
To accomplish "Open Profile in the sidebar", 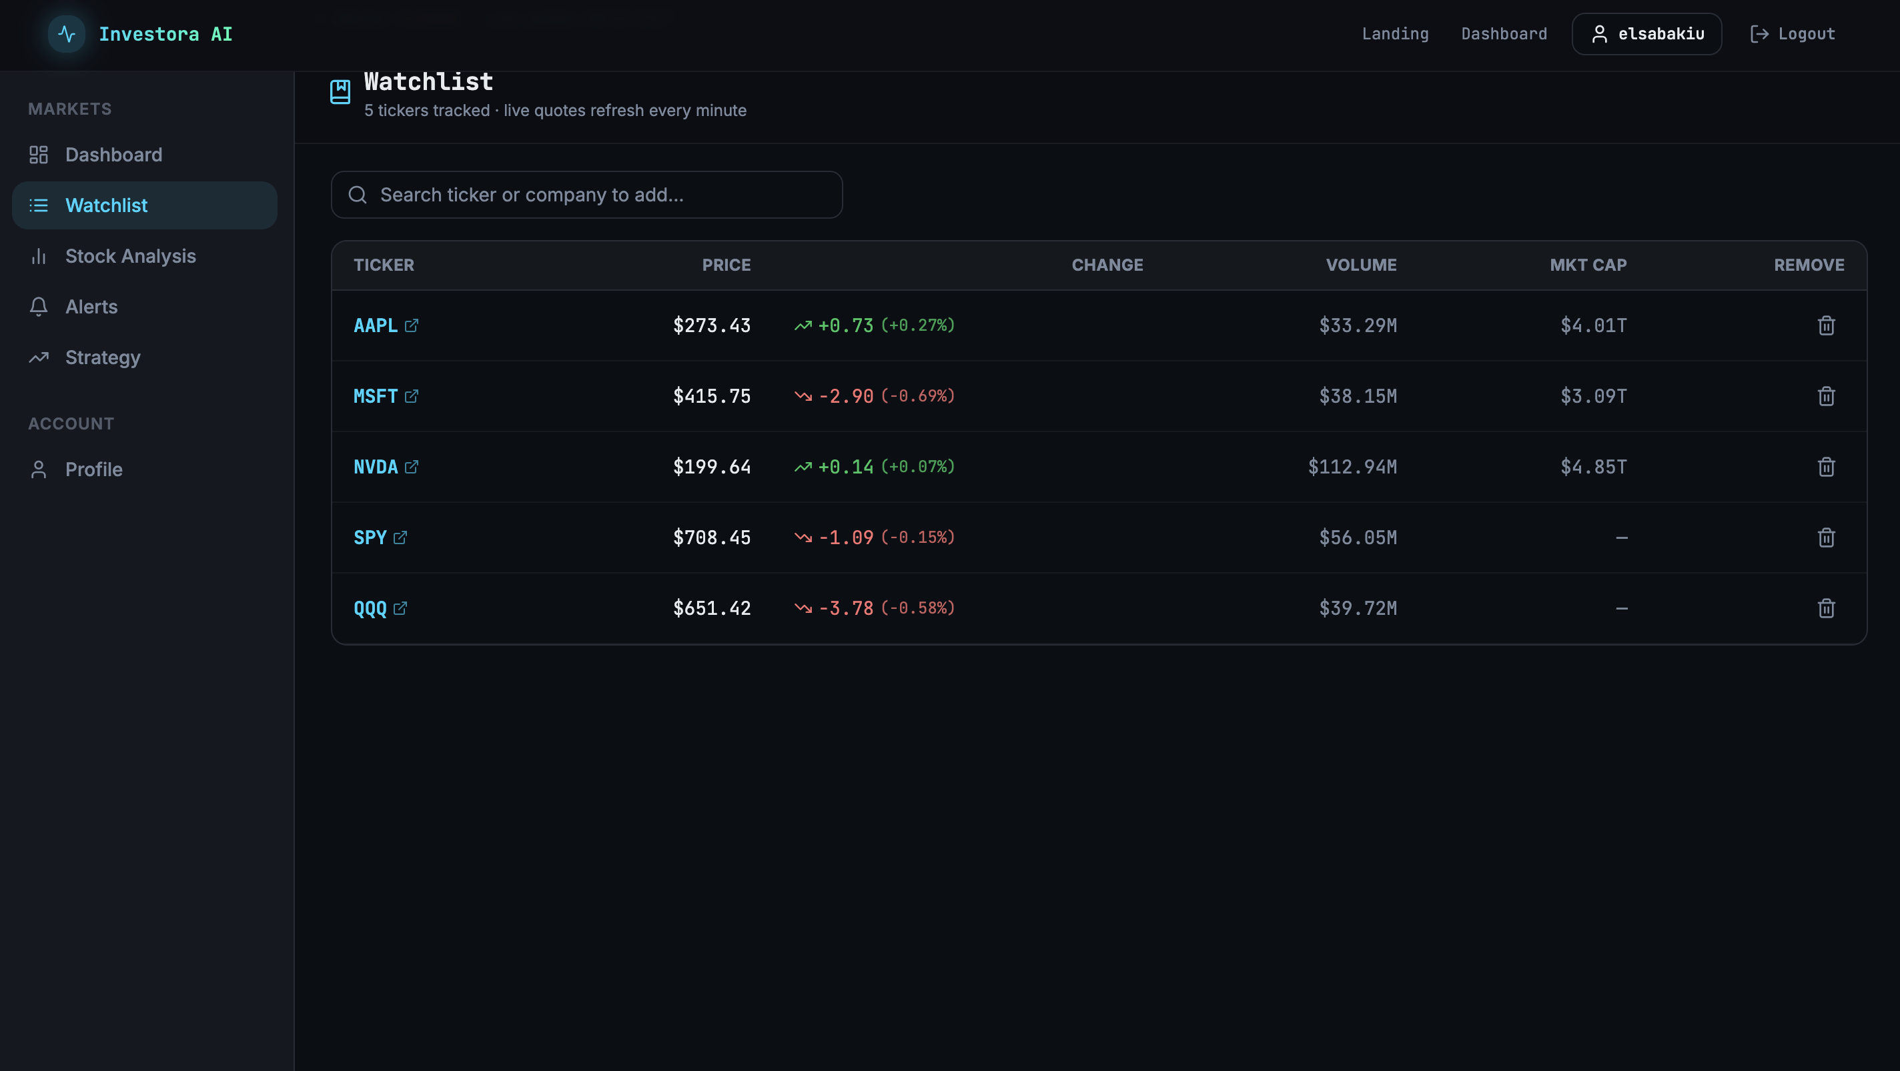I will pyautogui.click(x=145, y=469).
